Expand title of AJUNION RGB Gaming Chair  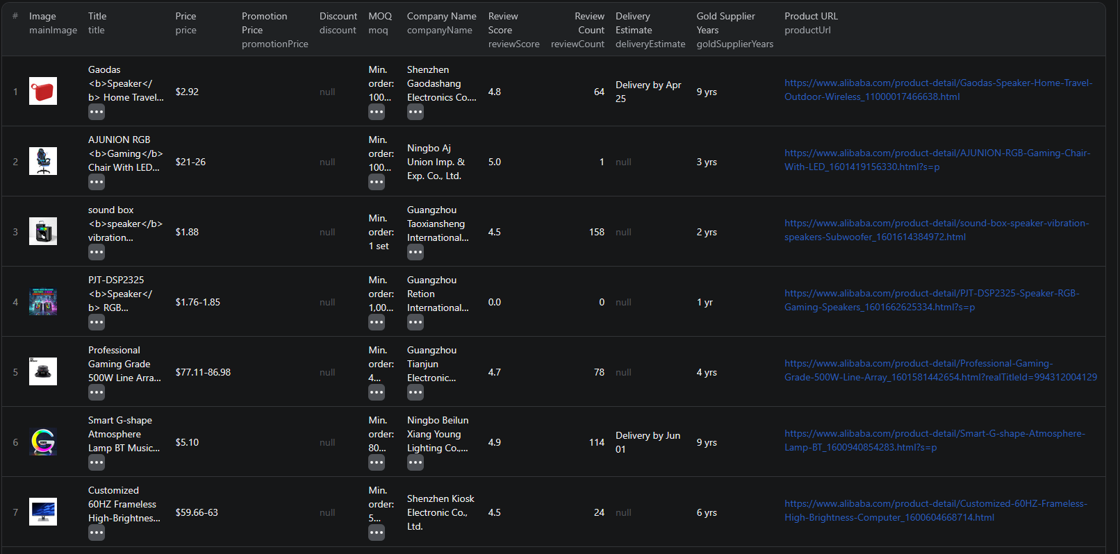click(x=97, y=182)
